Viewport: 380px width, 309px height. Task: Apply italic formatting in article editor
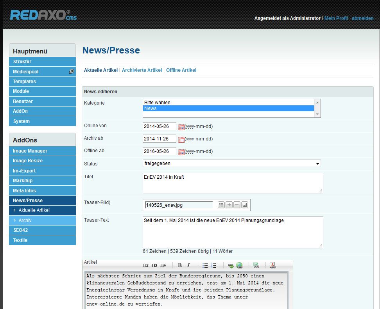pos(188,265)
